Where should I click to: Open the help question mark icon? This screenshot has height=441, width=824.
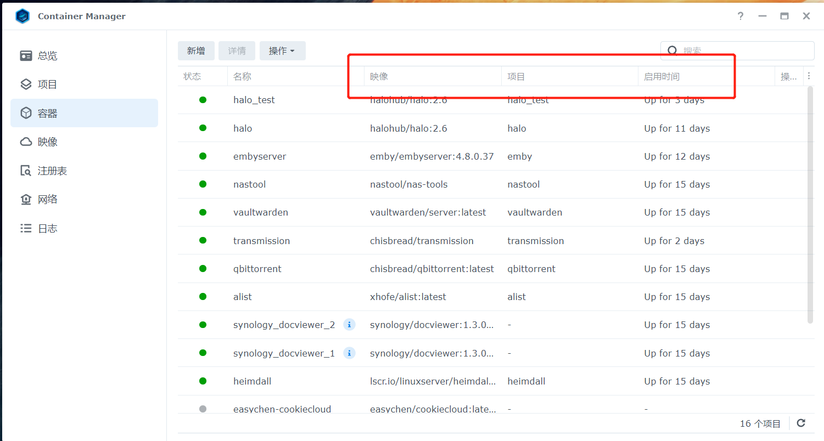point(741,16)
